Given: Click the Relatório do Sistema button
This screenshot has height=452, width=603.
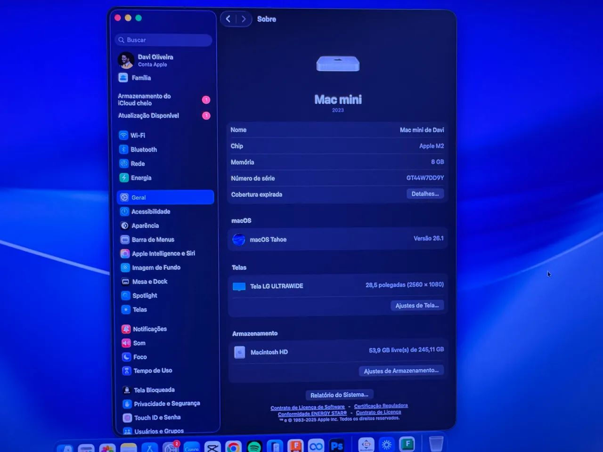Looking at the screenshot, I should point(339,395).
